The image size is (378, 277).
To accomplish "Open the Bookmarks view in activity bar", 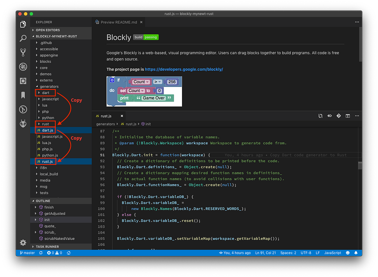I will [23, 95].
